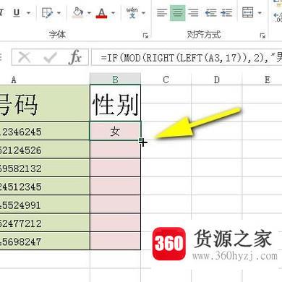Select empty pink cell beside 5524991
The width and height of the screenshot is (282, 282).
[x=115, y=205]
